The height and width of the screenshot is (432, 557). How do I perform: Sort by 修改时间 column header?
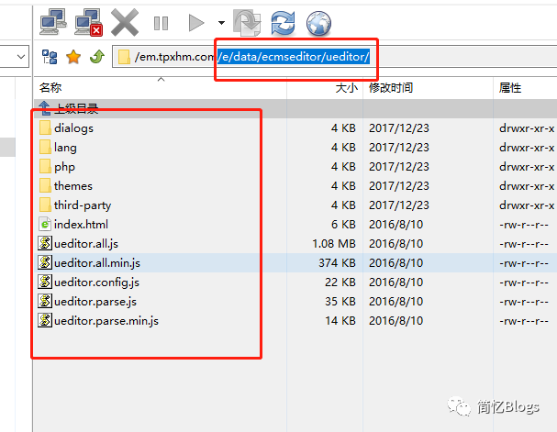(x=391, y=88)
